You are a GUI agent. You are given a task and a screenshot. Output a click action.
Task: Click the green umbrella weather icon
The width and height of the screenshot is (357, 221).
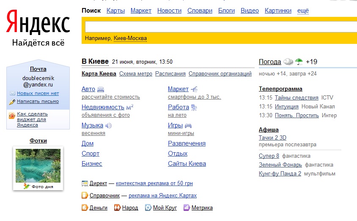coord(299,62)
